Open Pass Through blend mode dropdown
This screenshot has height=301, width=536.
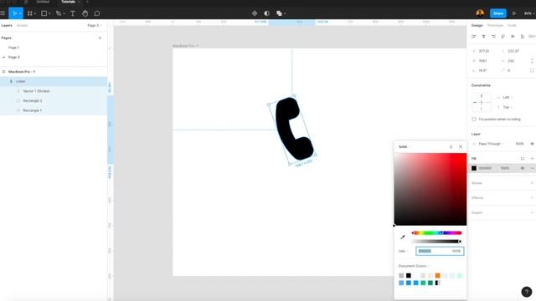click(x=492, y=144)
